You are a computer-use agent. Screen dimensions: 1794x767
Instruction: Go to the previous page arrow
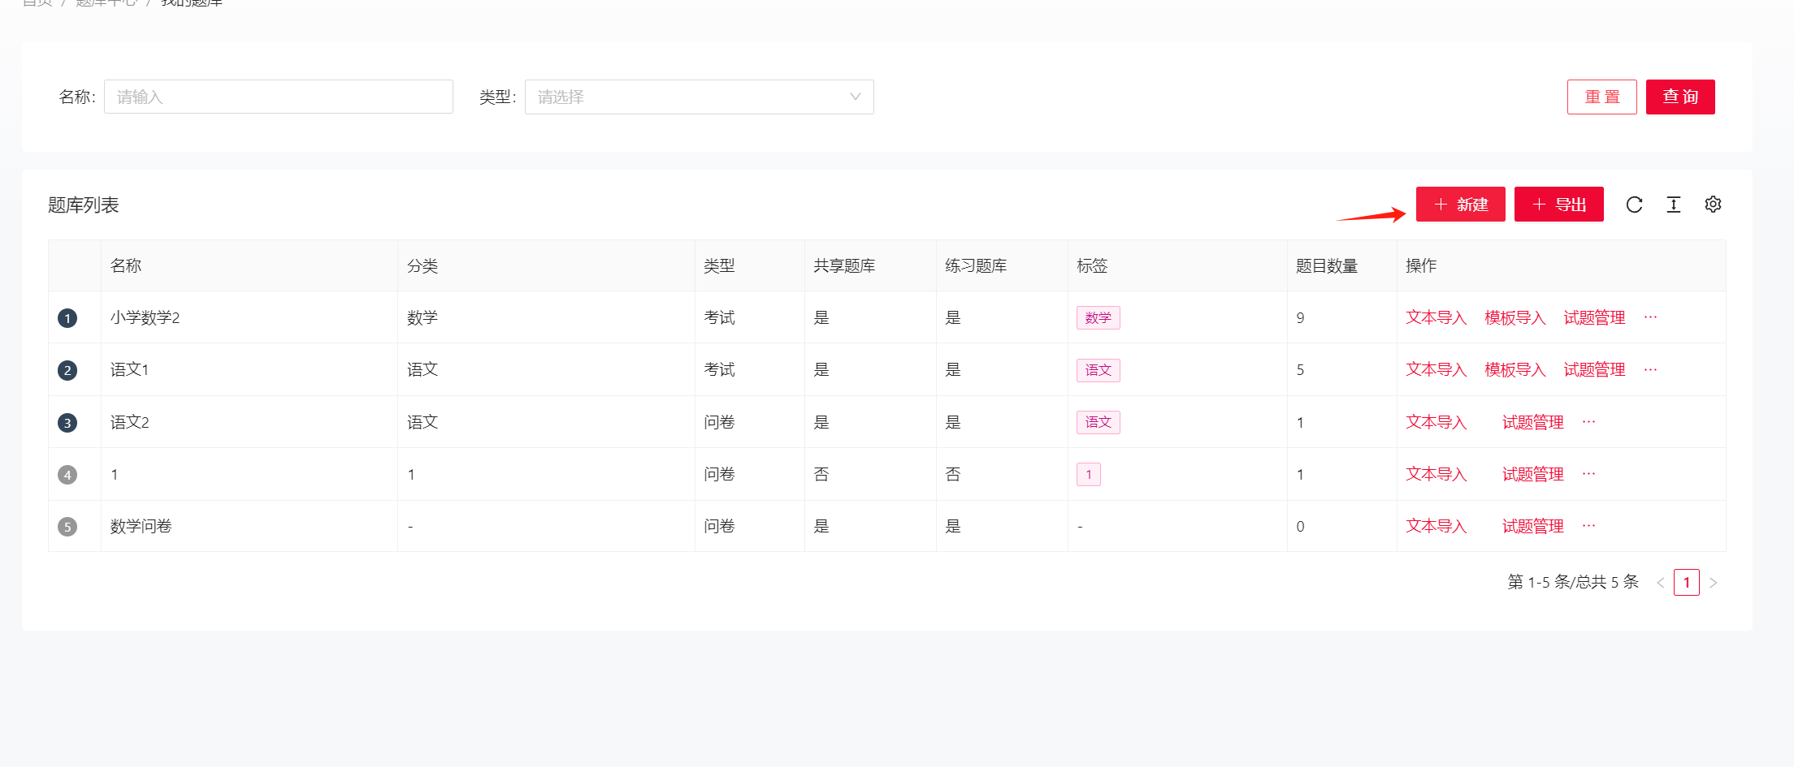pos(1661,583)
